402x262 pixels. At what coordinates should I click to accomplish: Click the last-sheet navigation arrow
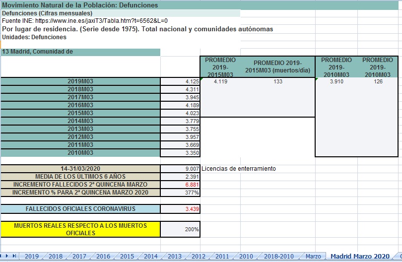coord(14,256)
